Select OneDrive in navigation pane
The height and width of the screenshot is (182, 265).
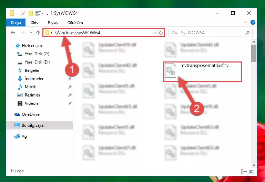coord(31,114)
